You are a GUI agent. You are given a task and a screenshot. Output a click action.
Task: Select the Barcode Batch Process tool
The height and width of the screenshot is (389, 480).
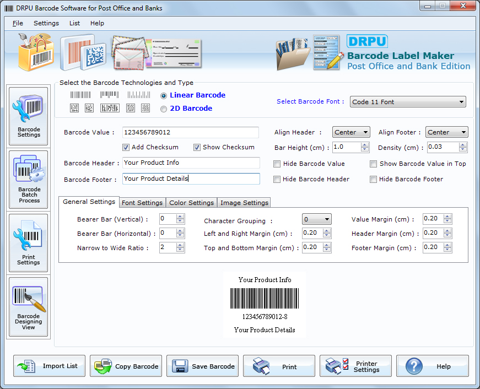click(x=28, y=179)
